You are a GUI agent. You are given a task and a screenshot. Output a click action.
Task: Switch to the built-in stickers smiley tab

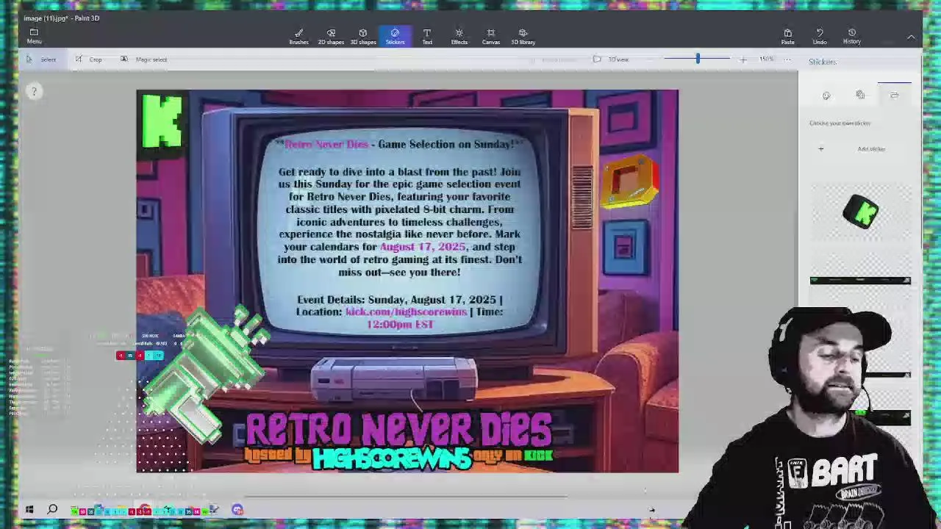826,96
